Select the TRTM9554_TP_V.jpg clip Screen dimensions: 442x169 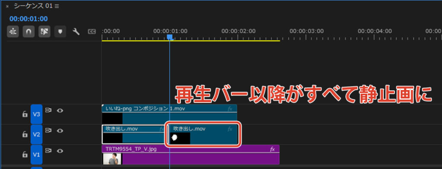click(190, 155)
